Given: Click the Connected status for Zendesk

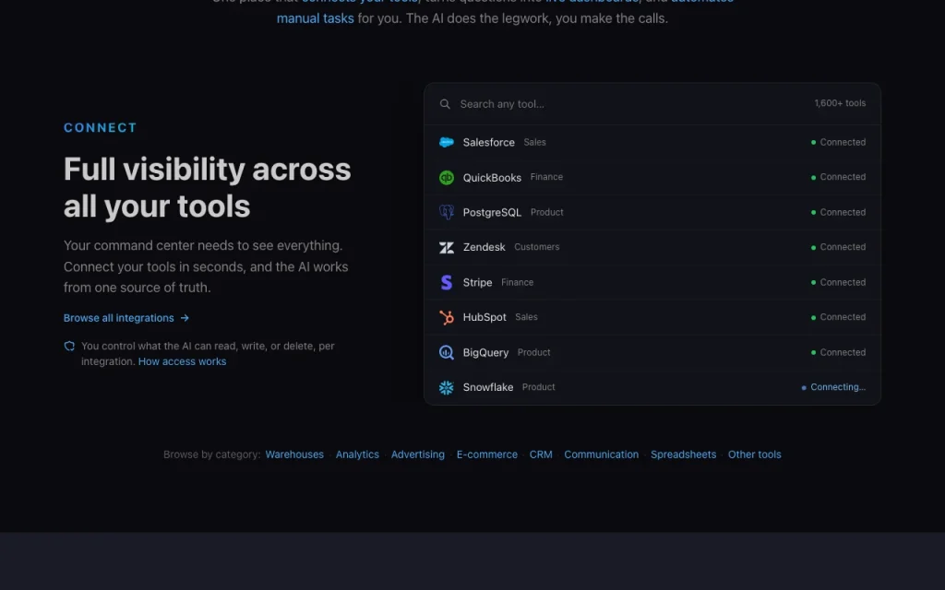Looking at the screenshot, I should point(838,247).
